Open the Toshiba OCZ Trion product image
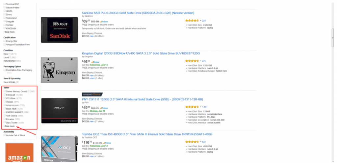This screenshot has height=165, width=337. [x=59, y=149]
